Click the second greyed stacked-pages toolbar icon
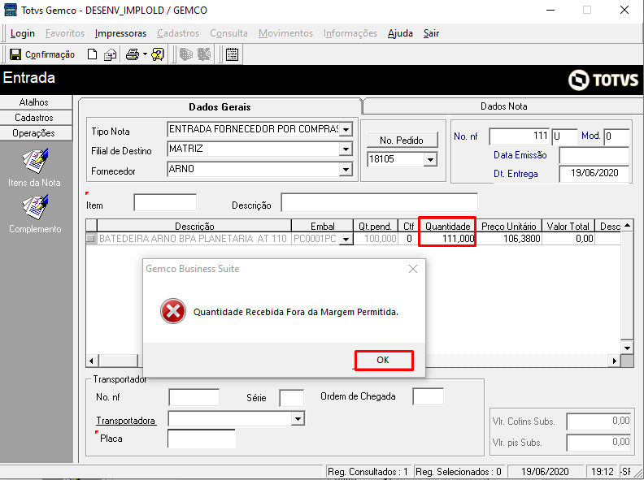 (x=204, y=54)
